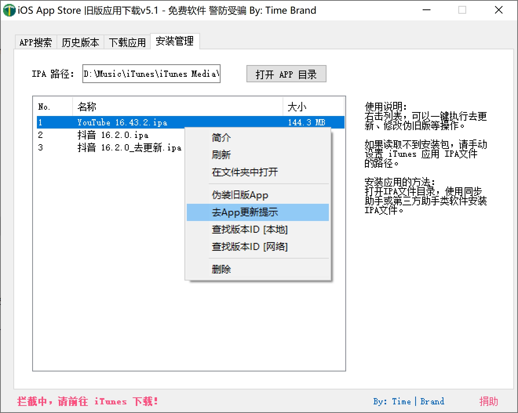Screen dimensions: 518x413
Task: Select 在文件夹中打开 menu entry
Action: [258, 172]
